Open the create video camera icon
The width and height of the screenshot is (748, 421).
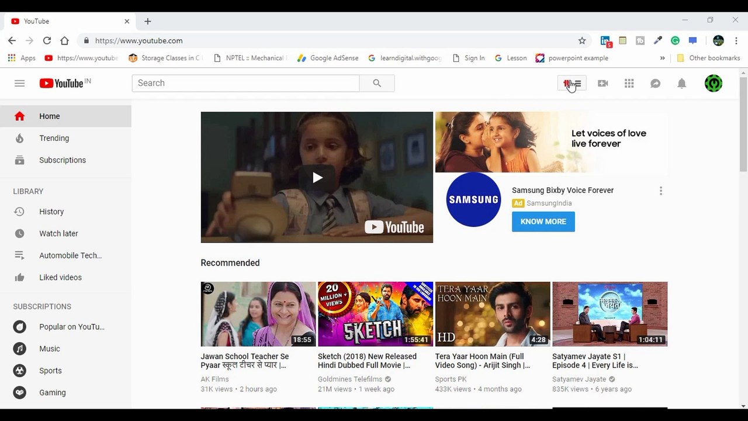point(603,84)
